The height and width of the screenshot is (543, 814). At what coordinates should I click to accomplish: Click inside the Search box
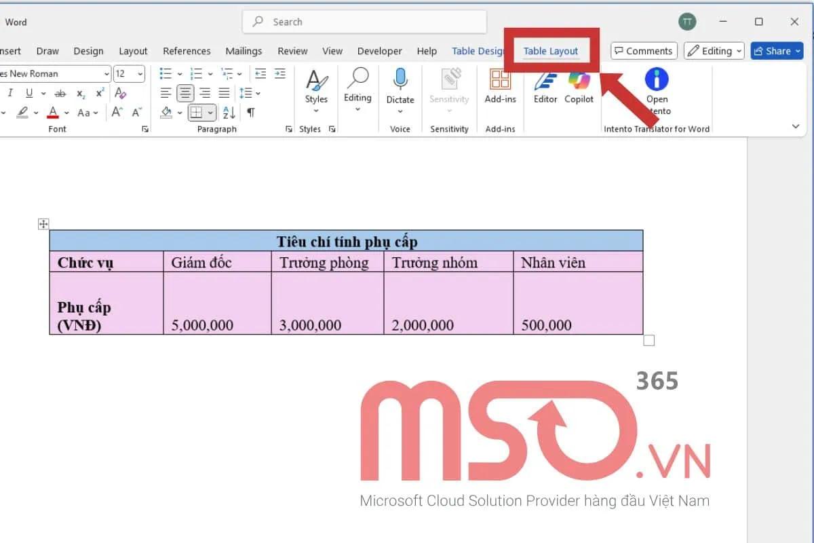(x=364, y=22)
